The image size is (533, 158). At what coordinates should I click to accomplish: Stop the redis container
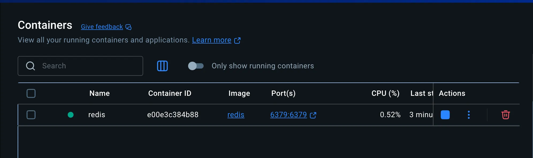click(x=445, y=115)
